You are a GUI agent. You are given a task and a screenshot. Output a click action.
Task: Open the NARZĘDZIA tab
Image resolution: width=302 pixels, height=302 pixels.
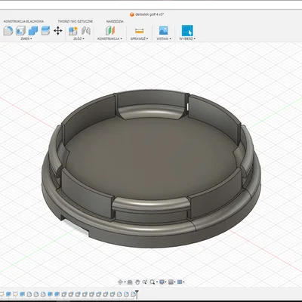click(x=115, y=21)
